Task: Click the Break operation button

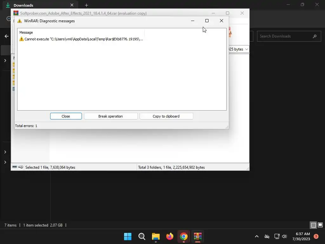Action: point(111,116)
